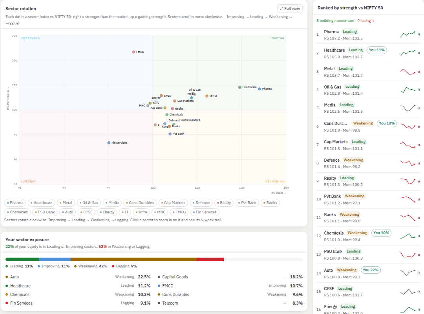Click the Fin Services 9.1% exposure row

pos(78,303)
